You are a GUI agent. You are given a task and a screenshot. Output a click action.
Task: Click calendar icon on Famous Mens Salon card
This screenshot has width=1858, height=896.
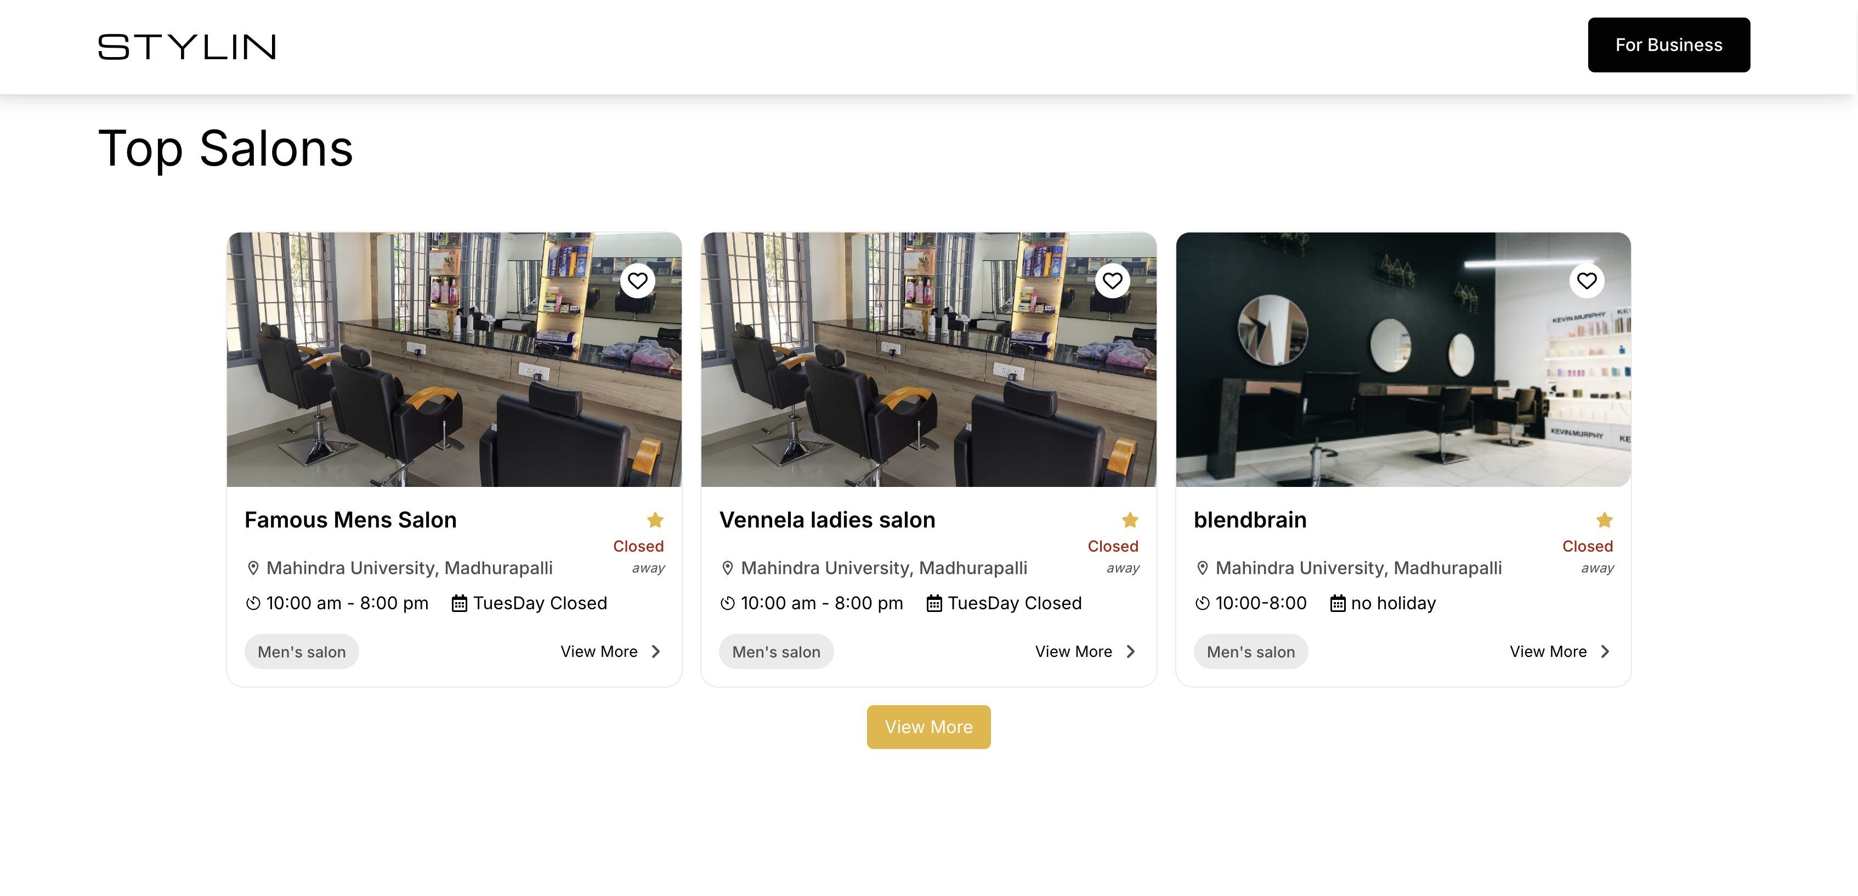click(460, 603)
